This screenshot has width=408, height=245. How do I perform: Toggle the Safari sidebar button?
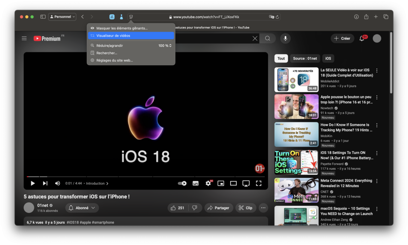coord(43,17)
